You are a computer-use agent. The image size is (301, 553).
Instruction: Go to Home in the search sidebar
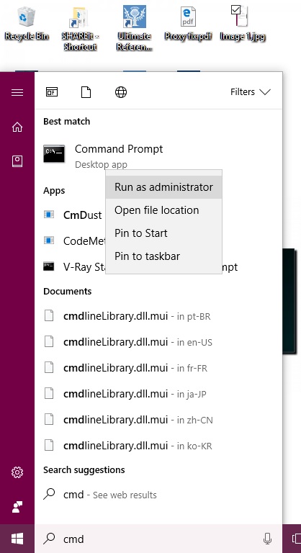click(17, 127)
